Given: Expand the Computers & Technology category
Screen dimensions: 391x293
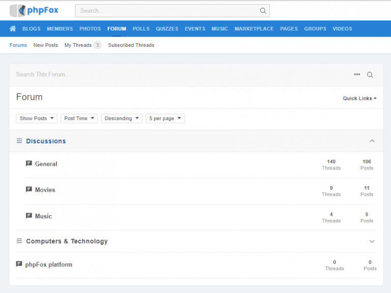Looking at the screenshot, I should click(x=372, y=241).
